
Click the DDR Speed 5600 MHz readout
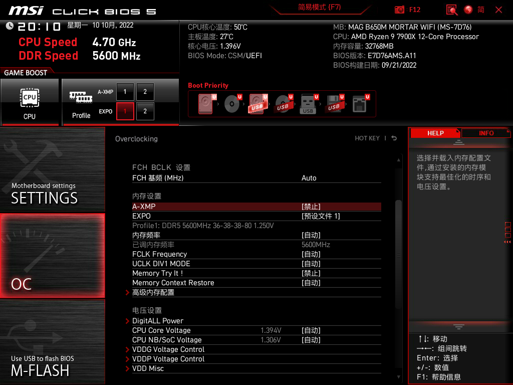[x=80, y=56]
